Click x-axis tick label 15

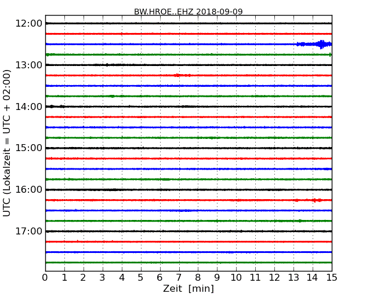332,278
